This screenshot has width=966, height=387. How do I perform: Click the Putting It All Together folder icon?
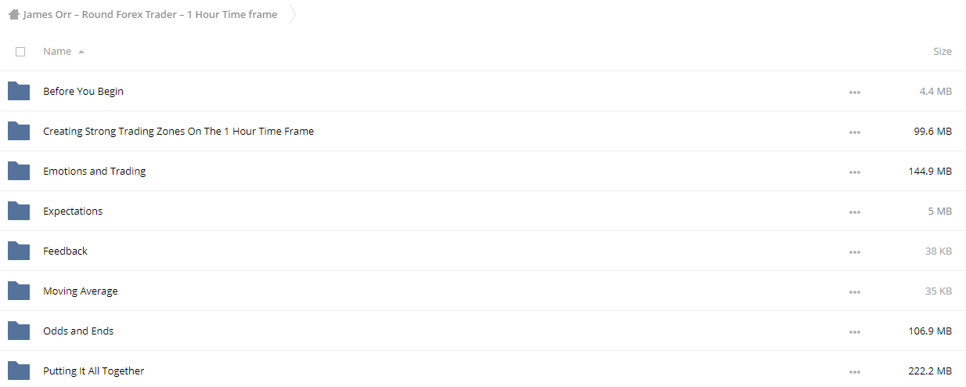19,371
